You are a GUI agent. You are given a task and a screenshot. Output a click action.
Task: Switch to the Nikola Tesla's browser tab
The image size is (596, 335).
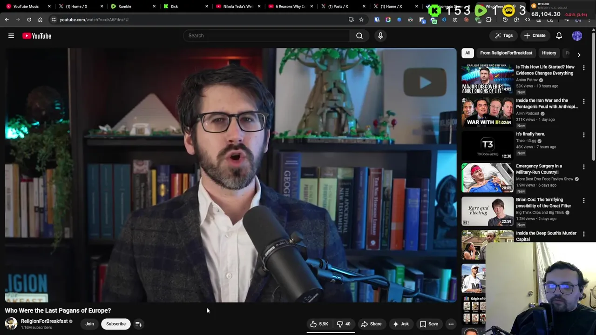tap(237, 7)
